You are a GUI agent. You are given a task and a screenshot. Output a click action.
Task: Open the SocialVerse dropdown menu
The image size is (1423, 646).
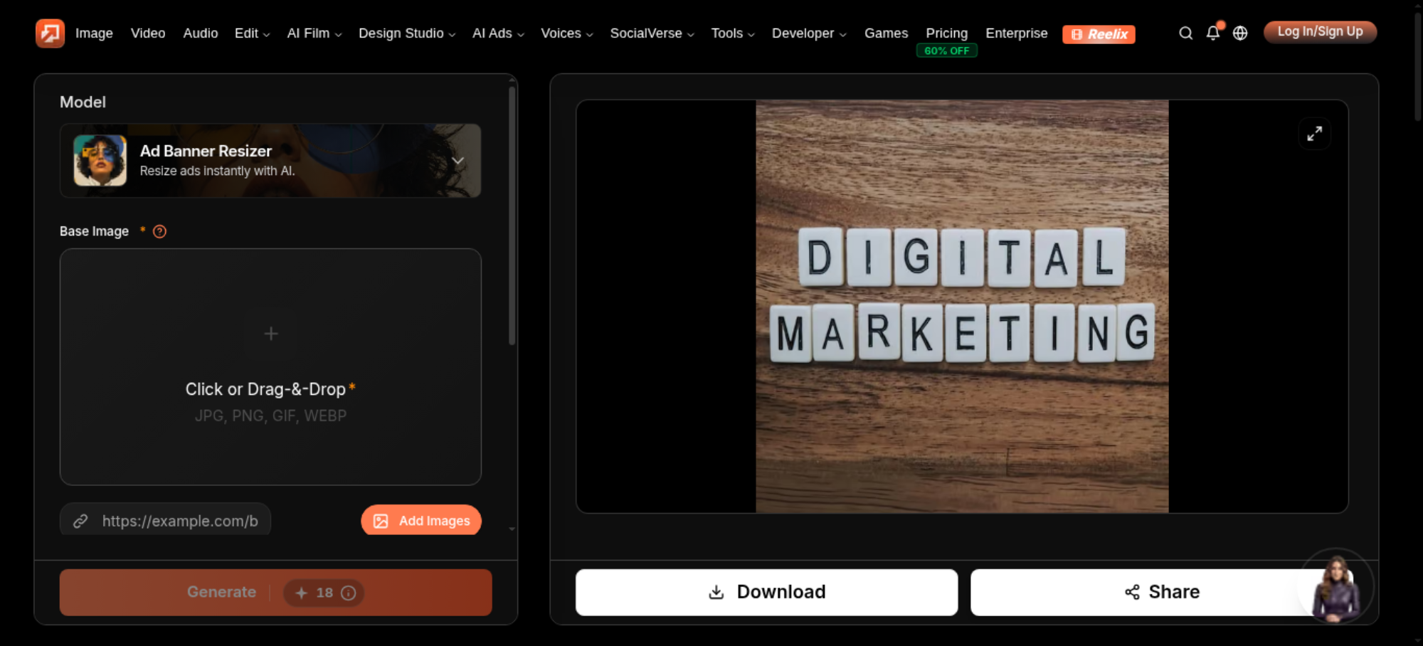tap(652, 33)
